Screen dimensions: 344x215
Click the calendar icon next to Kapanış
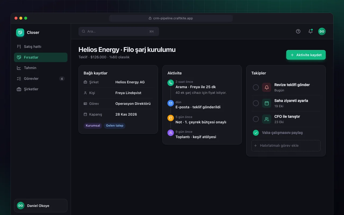85,114
